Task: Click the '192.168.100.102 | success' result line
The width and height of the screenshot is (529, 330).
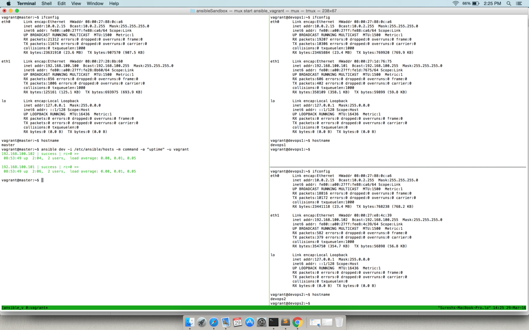Action: 40,154
